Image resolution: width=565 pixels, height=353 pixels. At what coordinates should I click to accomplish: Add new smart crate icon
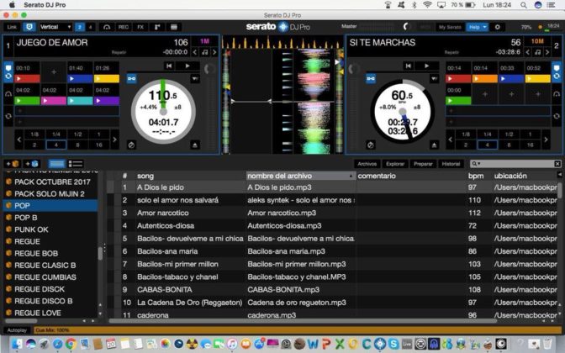coord(32,164)
